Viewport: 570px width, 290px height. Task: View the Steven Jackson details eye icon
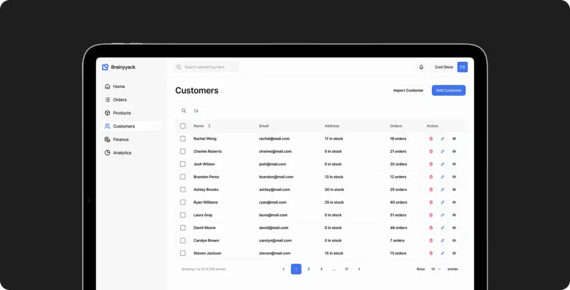[454, 253]
